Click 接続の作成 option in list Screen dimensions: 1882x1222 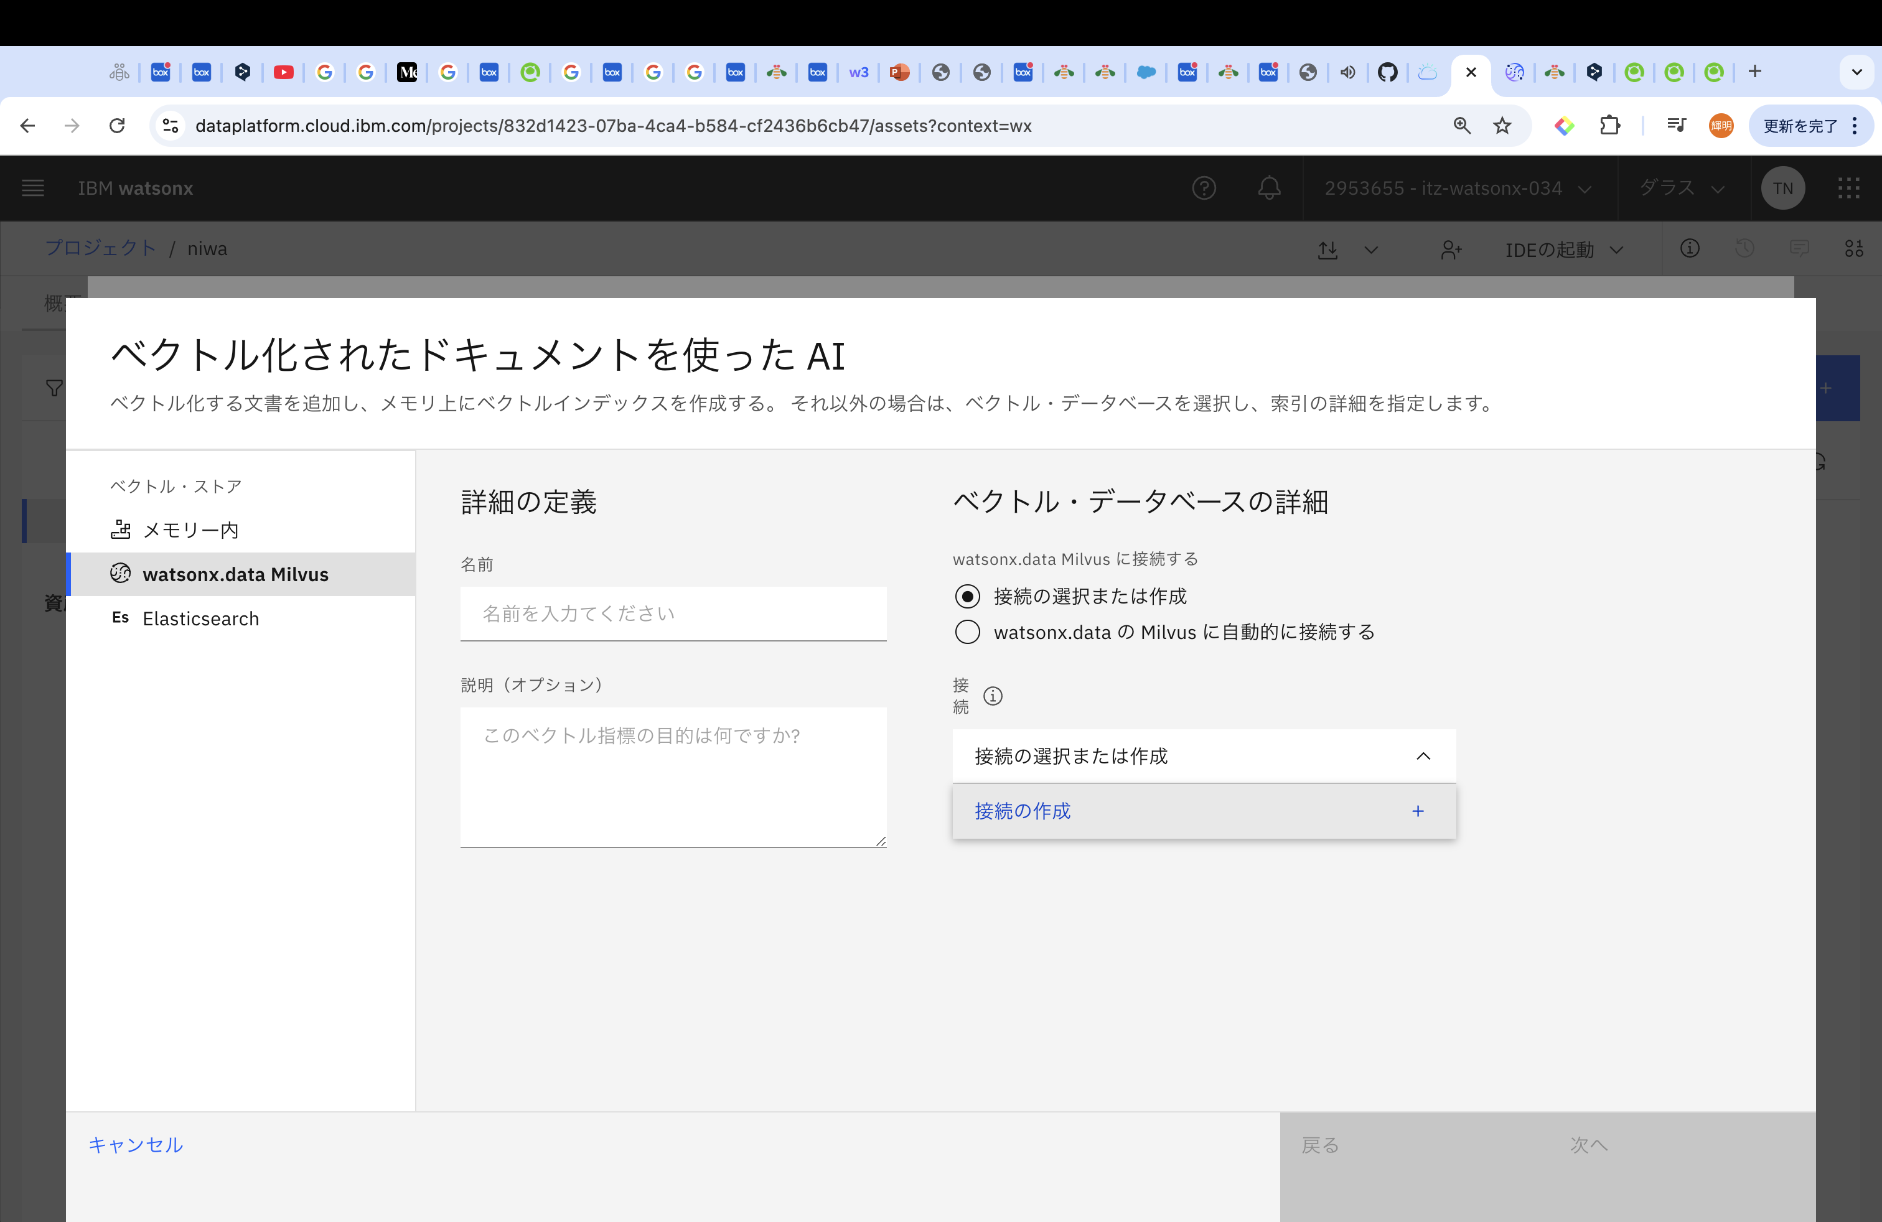pyautogui.click(x=1023, y=811)
